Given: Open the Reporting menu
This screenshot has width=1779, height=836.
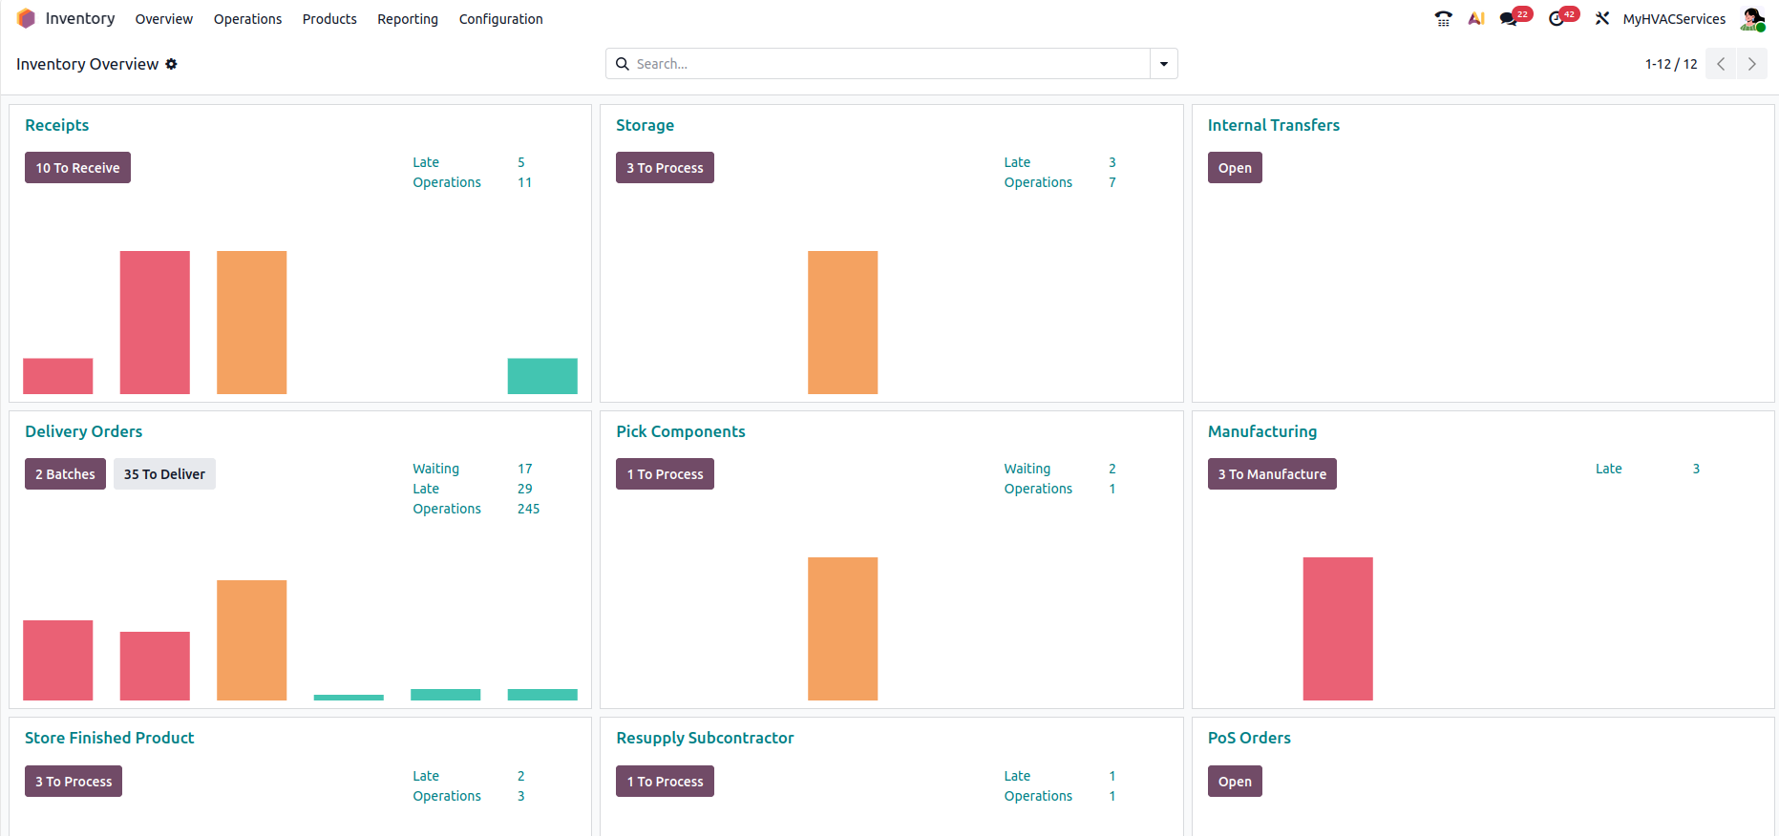Looking at the screenshot, I should pyautogui.click(x=408, y=19).
